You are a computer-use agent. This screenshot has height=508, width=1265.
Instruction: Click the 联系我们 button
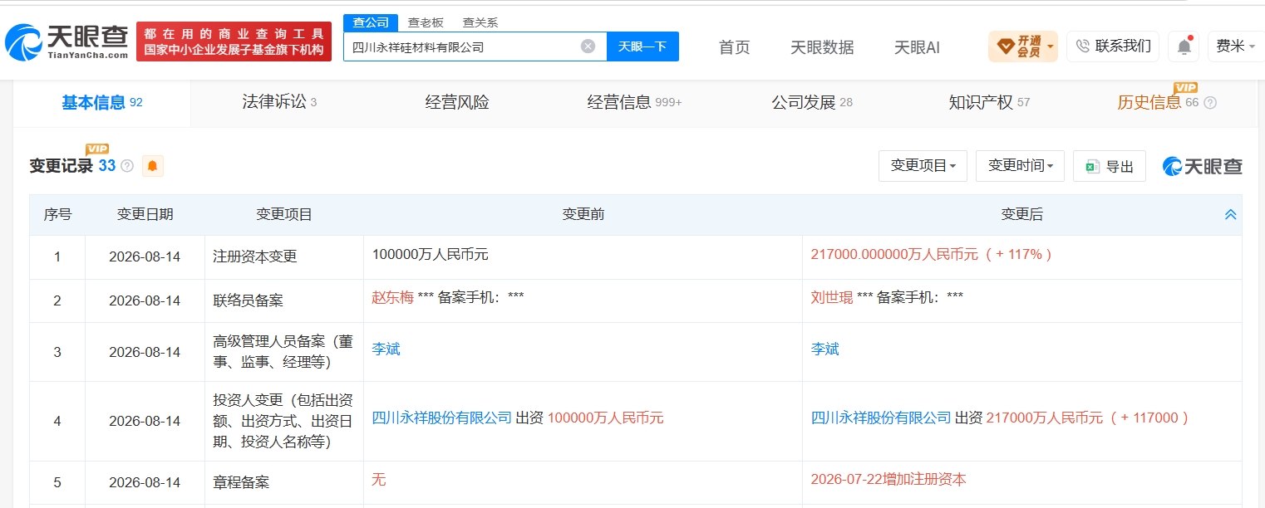point(1114,46)
